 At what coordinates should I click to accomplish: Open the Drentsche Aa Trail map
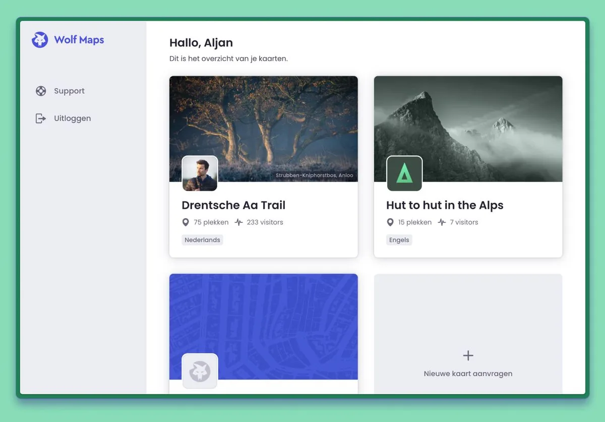233,205
